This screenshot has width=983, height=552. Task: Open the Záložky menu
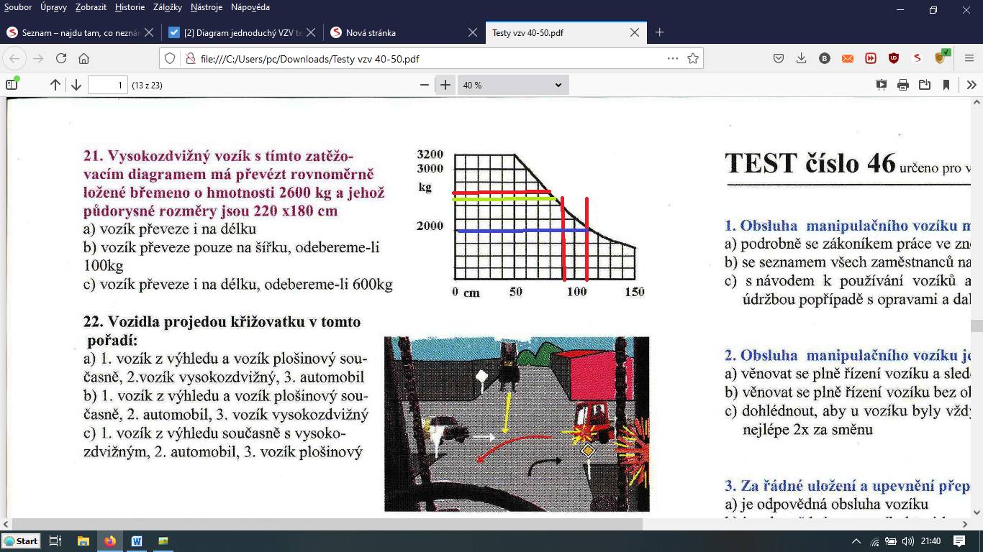pos(168,7)
